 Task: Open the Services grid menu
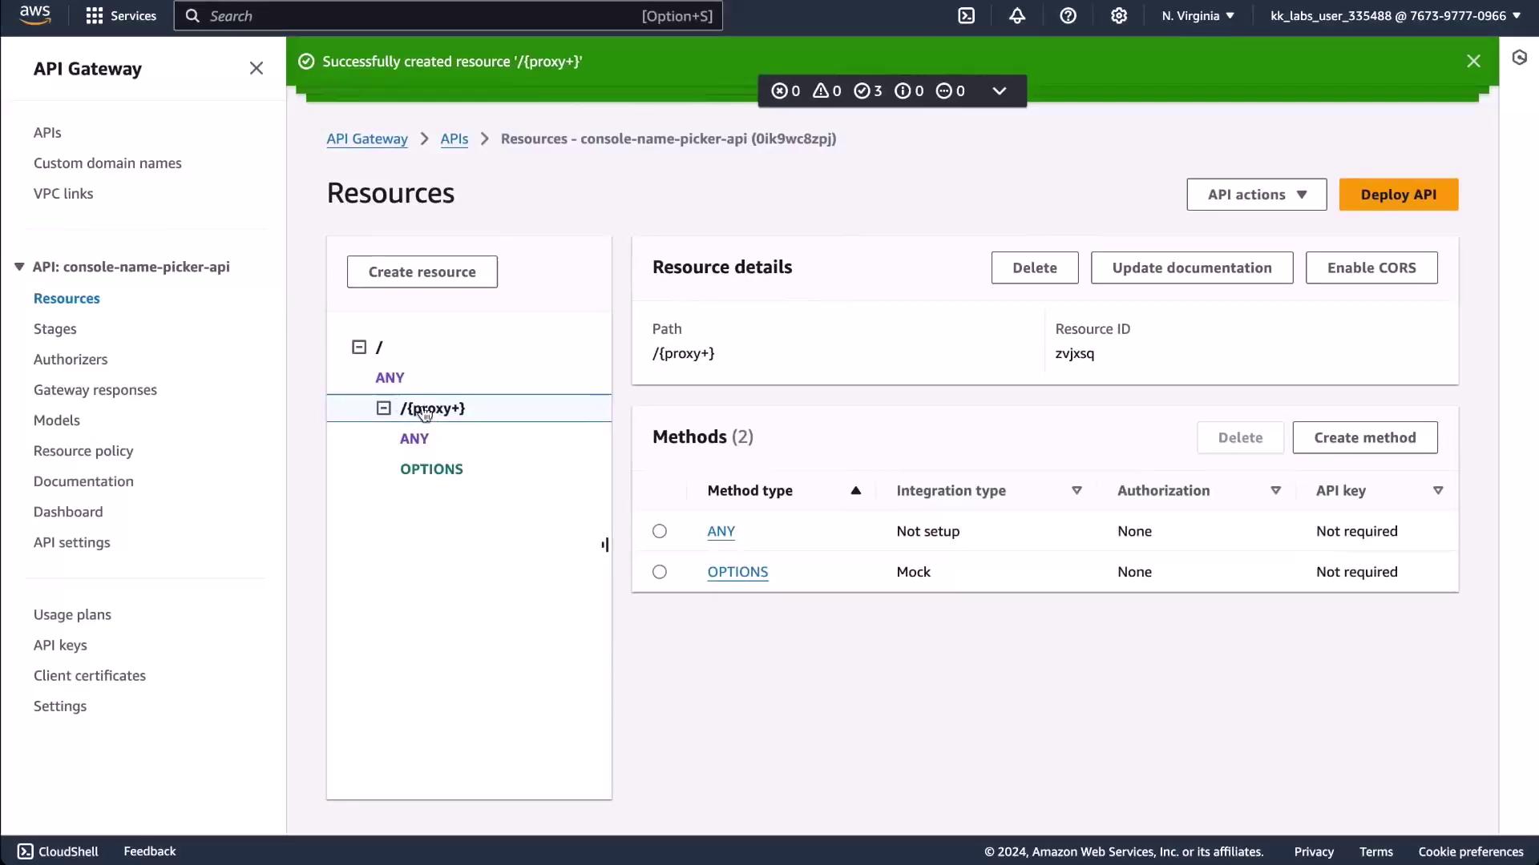121,16
